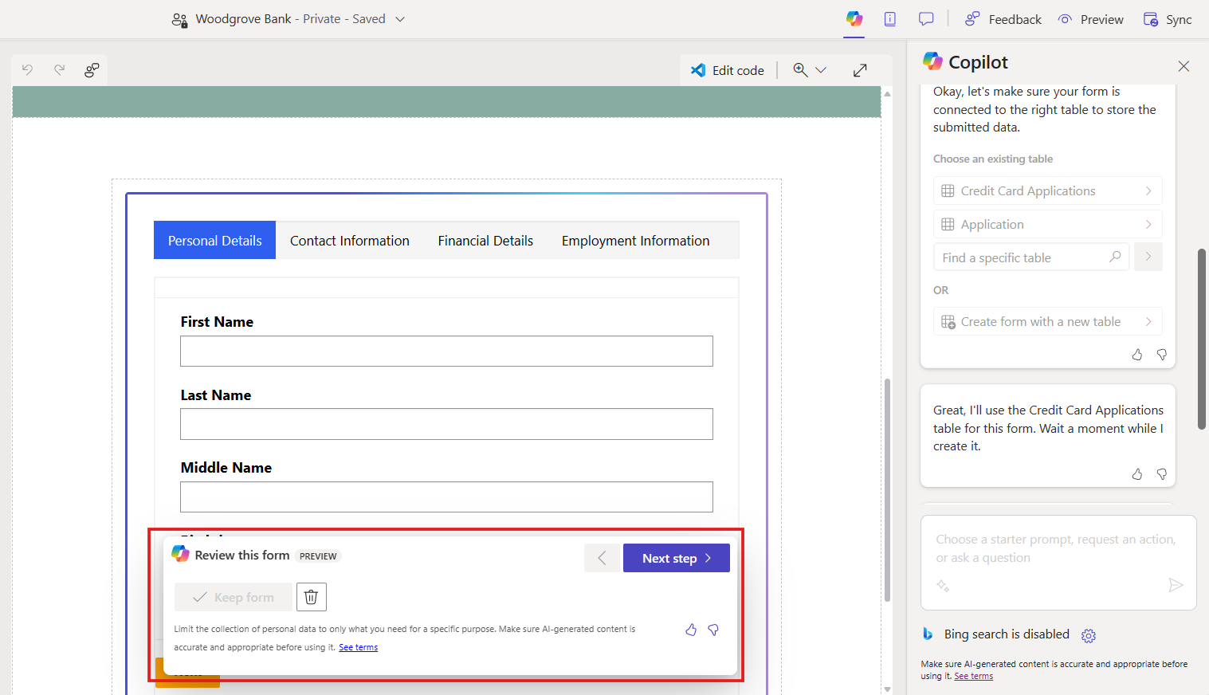Open Bing search settings via the gear icon
This screenshot has width=1209, height=695.
pos(1089,635)
